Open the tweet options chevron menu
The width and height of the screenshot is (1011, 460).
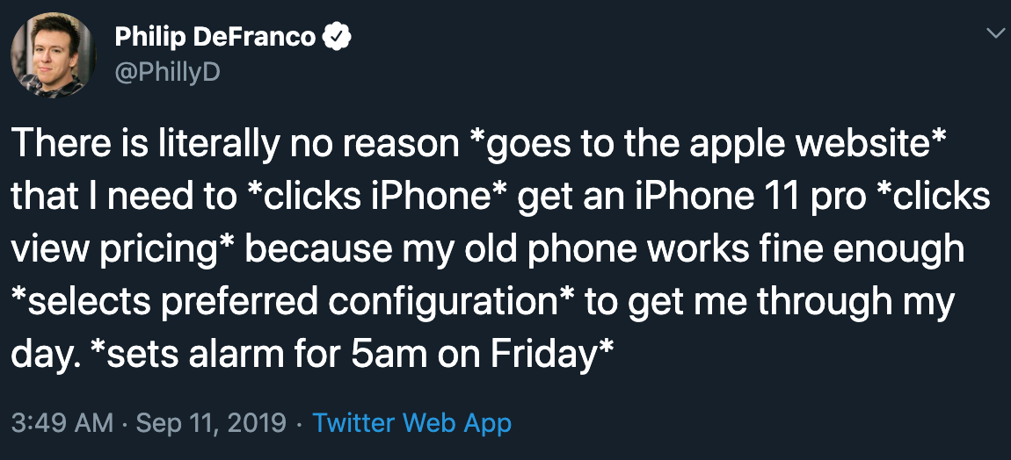994,33
